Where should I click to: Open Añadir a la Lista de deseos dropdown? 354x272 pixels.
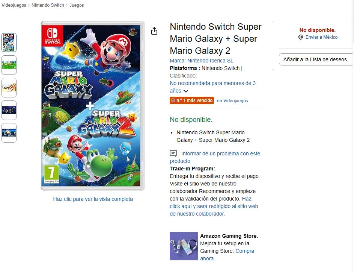click(x=315, y=59)
